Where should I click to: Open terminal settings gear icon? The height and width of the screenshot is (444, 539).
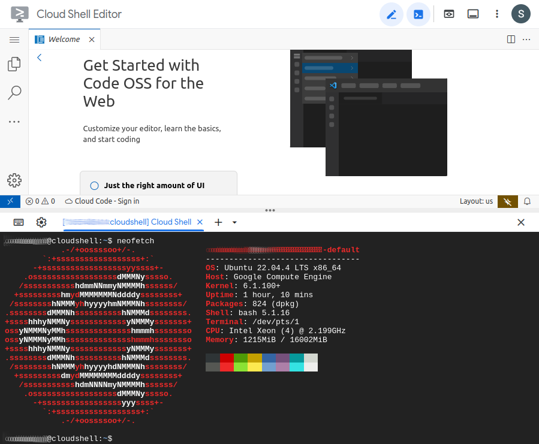41,222
